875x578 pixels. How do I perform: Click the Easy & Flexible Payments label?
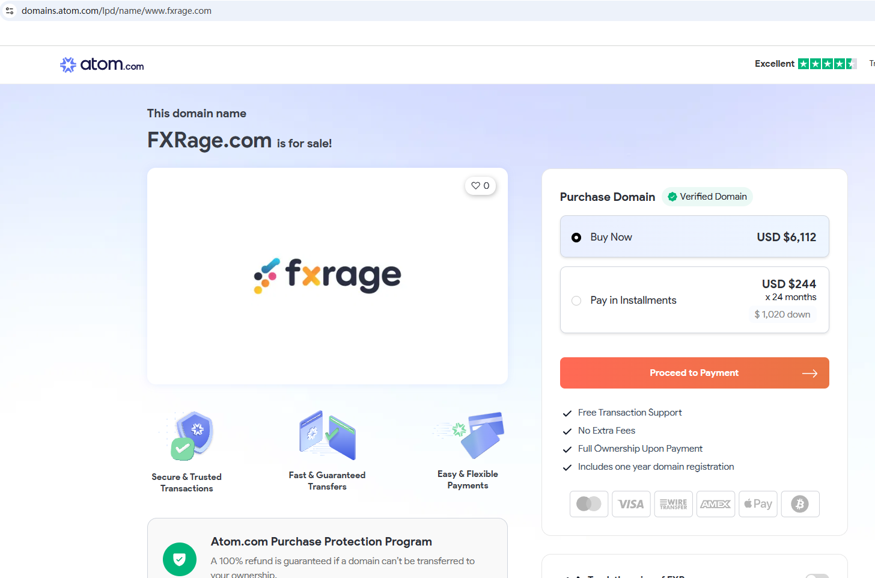click(468, 479)
